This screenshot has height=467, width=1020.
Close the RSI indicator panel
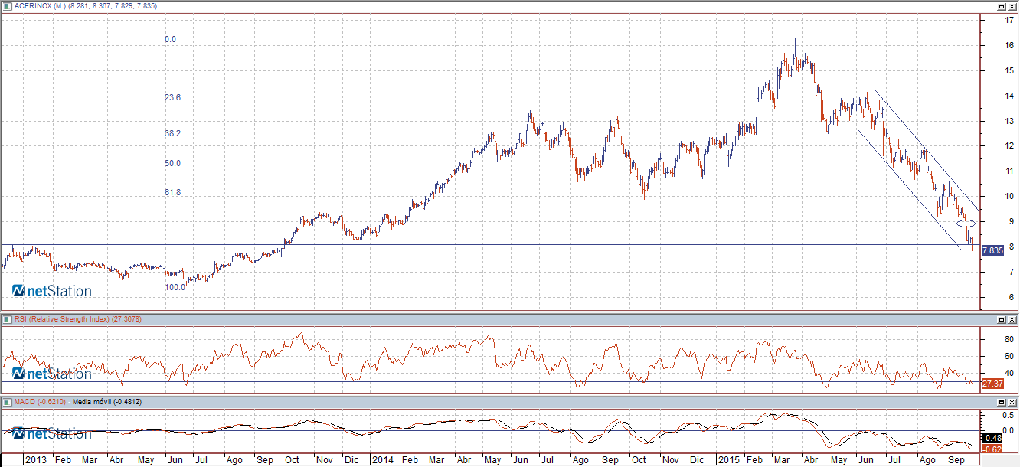pos(1012,318)
